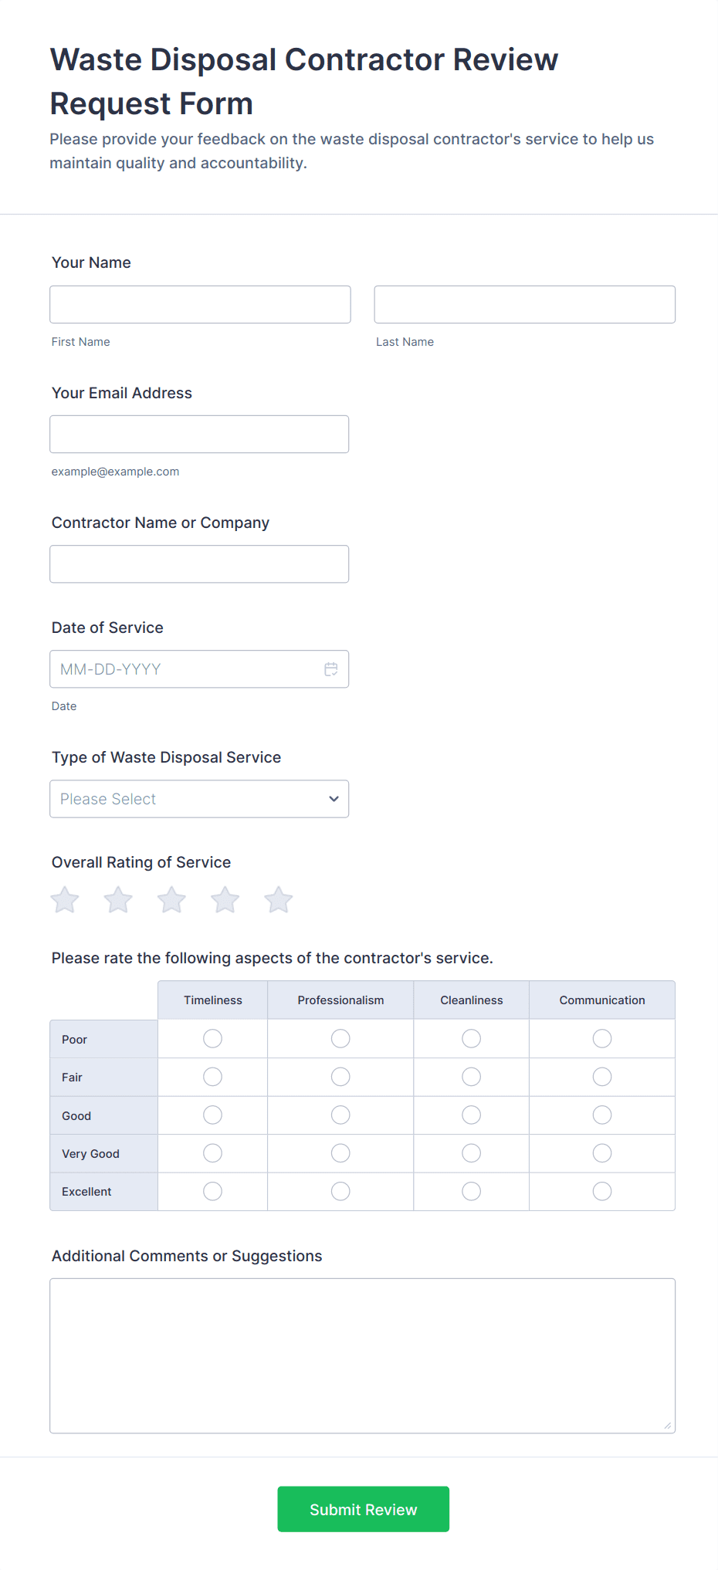The width and height of the screenshot is (718, 1570).
Task: Click into the Last Name field
Action: point(524,305)
